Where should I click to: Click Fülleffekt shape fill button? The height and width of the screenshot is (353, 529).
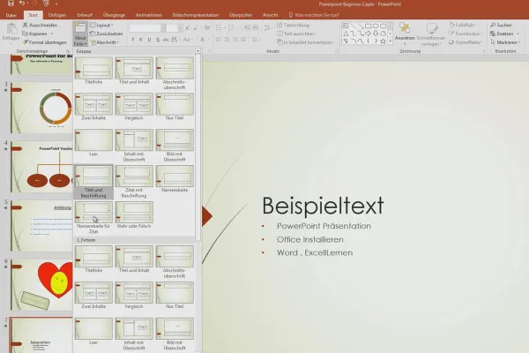463,25
